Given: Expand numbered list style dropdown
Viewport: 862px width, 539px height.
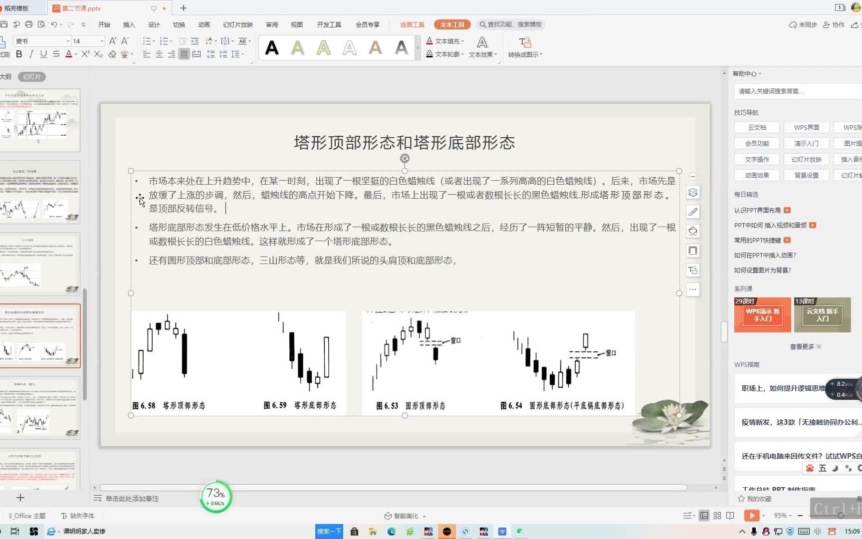Looking at the screenshot, I should click(x=171, y=41).
